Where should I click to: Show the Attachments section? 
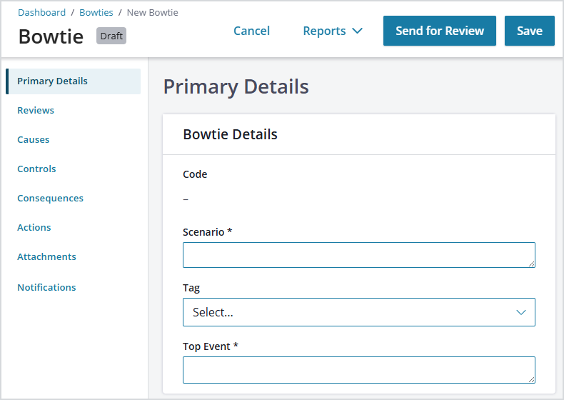[46, 256]
